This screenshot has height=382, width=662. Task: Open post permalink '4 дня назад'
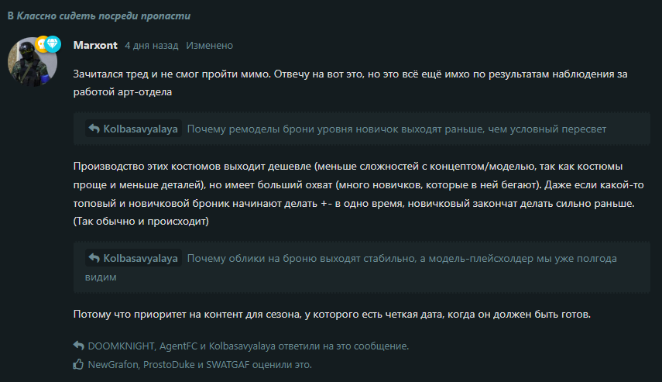click(x=152, y=45)
